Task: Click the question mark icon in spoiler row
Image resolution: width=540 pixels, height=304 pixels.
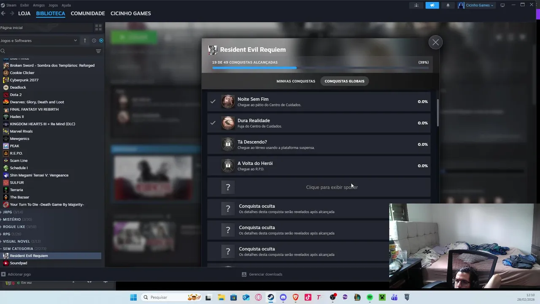Action: pos(228,187)
